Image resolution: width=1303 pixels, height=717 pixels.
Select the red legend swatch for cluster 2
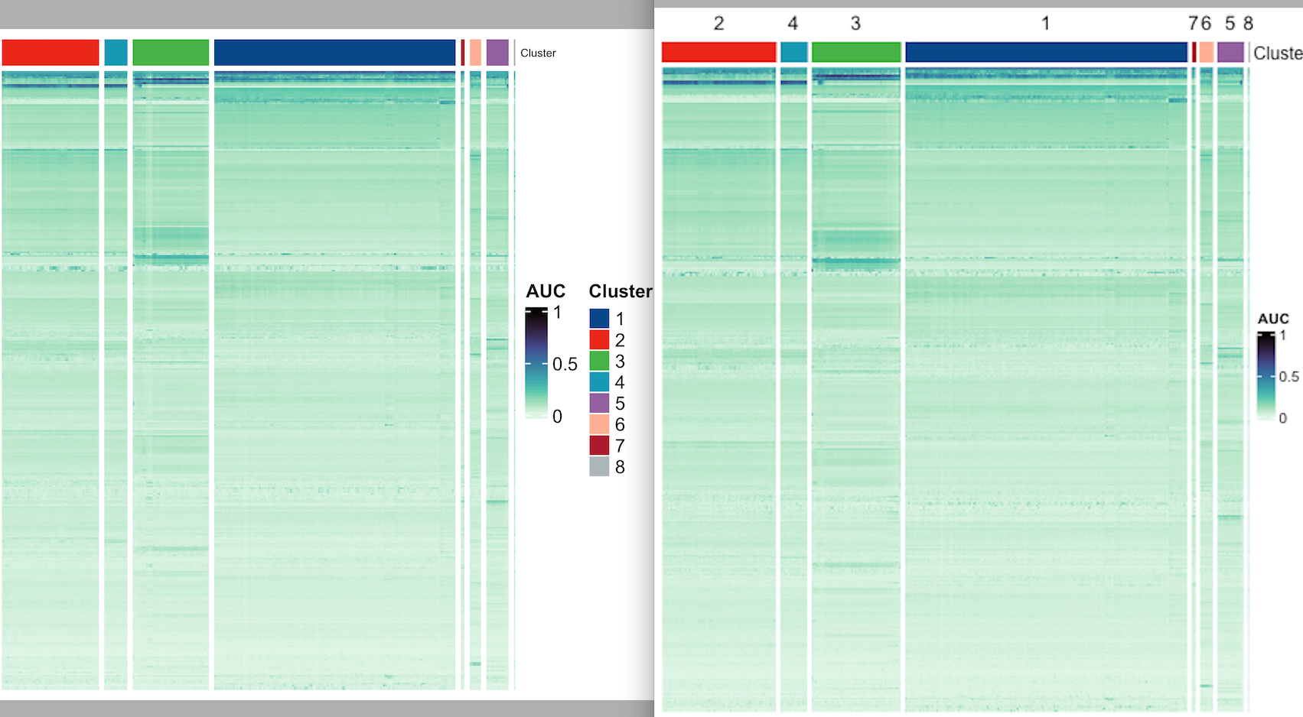[x=598, y=339]
